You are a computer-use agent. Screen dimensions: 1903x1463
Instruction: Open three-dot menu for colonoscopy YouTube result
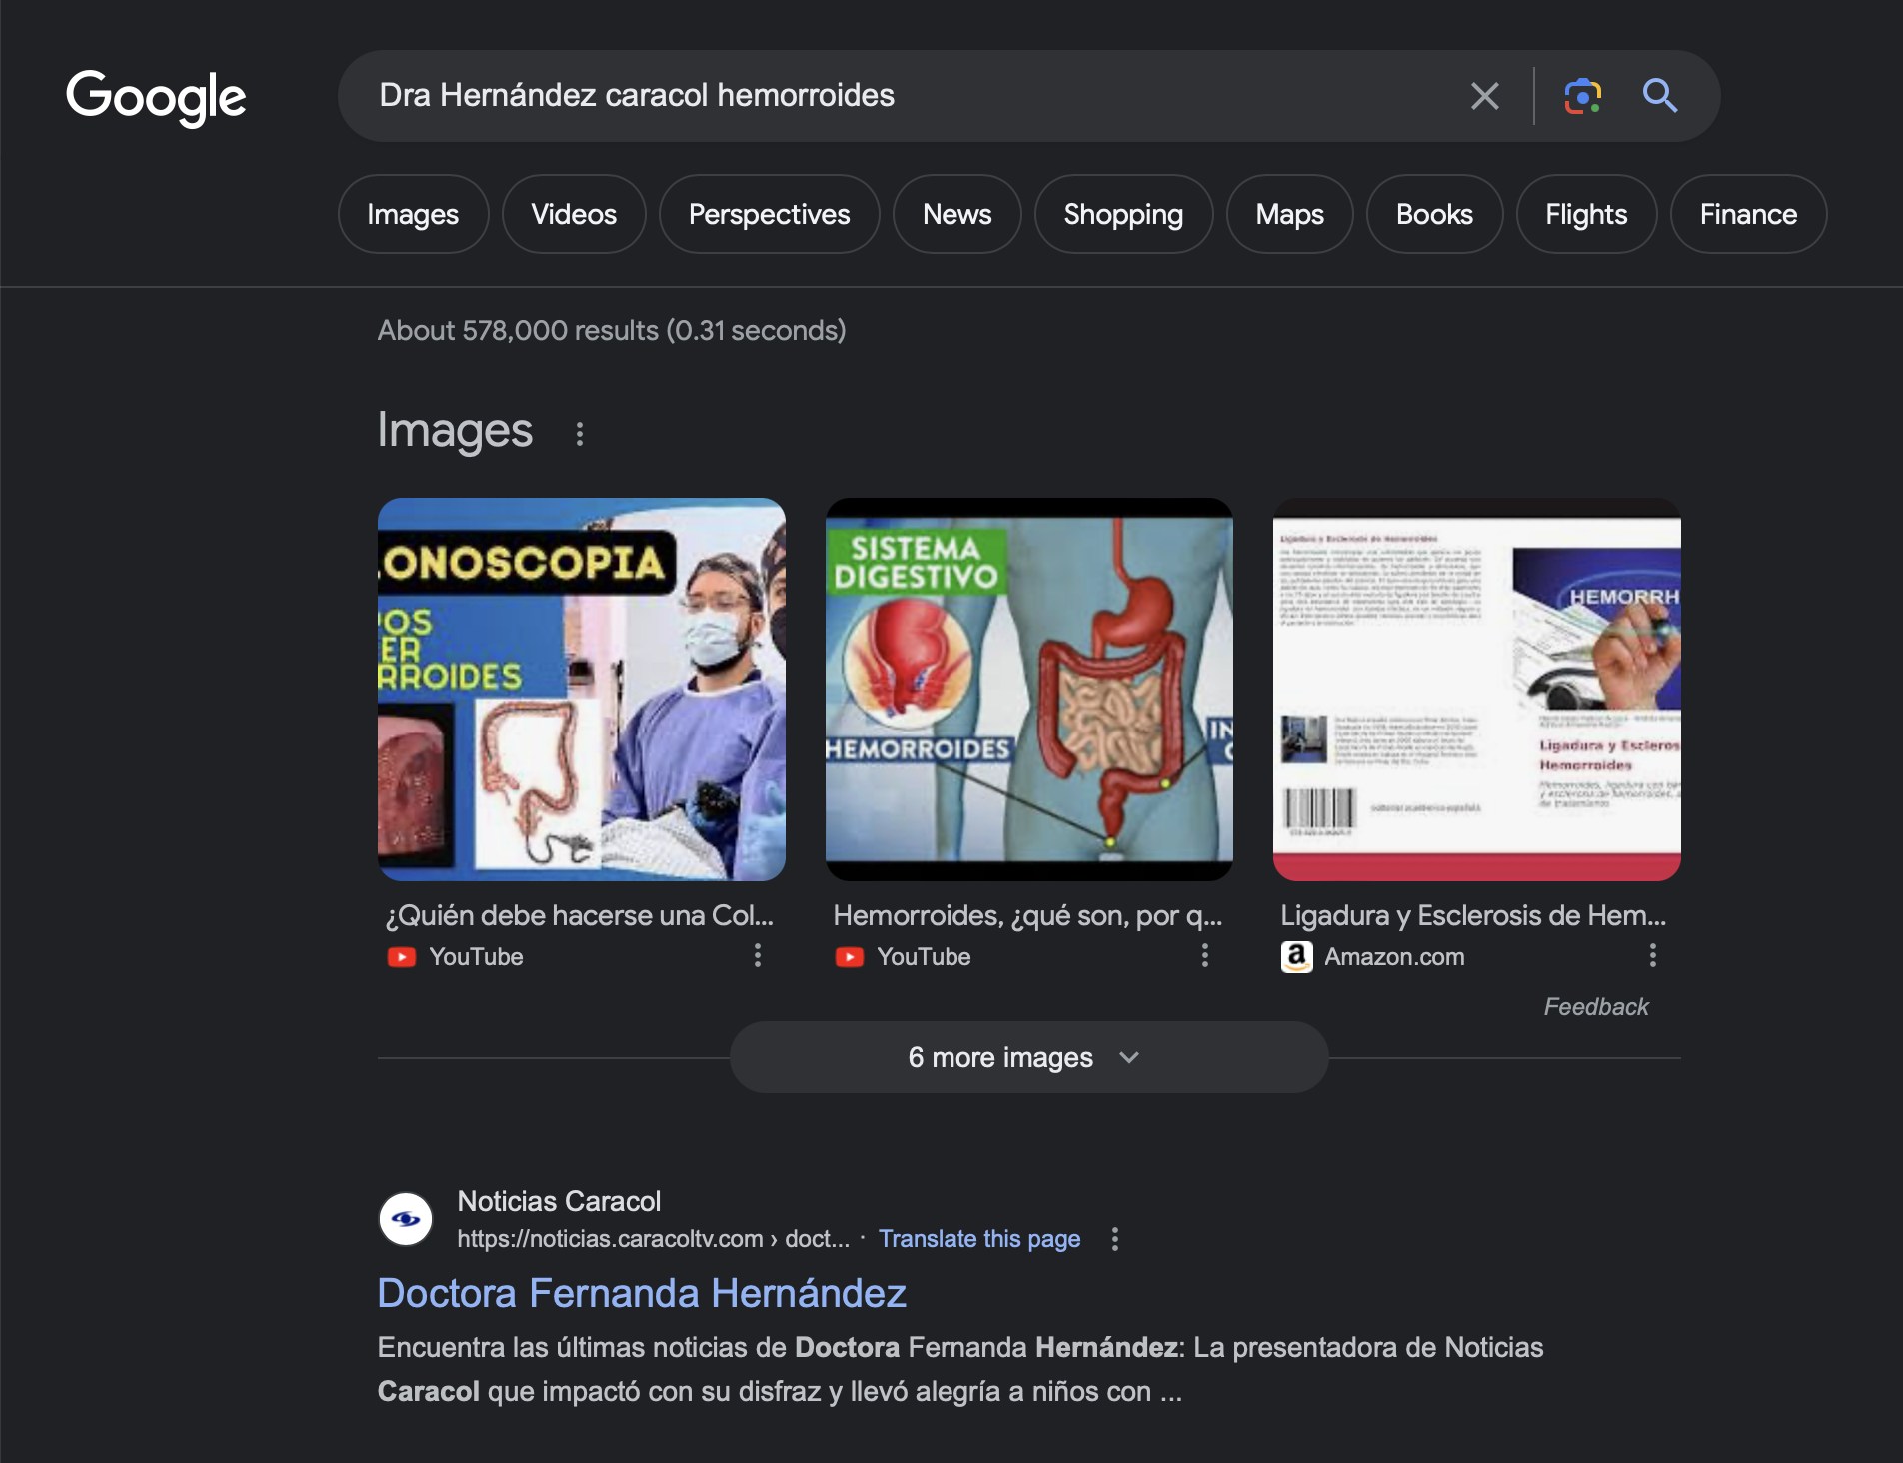coord(758,956)
